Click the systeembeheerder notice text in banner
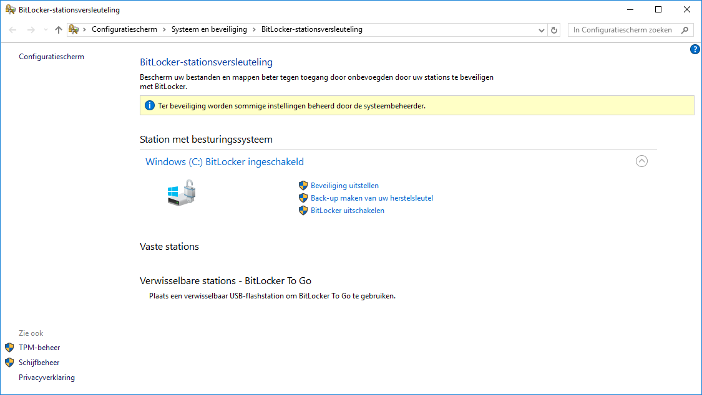 tap(292, 106)
